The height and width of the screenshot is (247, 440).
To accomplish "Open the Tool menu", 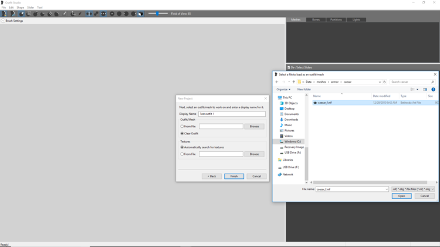I will (40, 8).
